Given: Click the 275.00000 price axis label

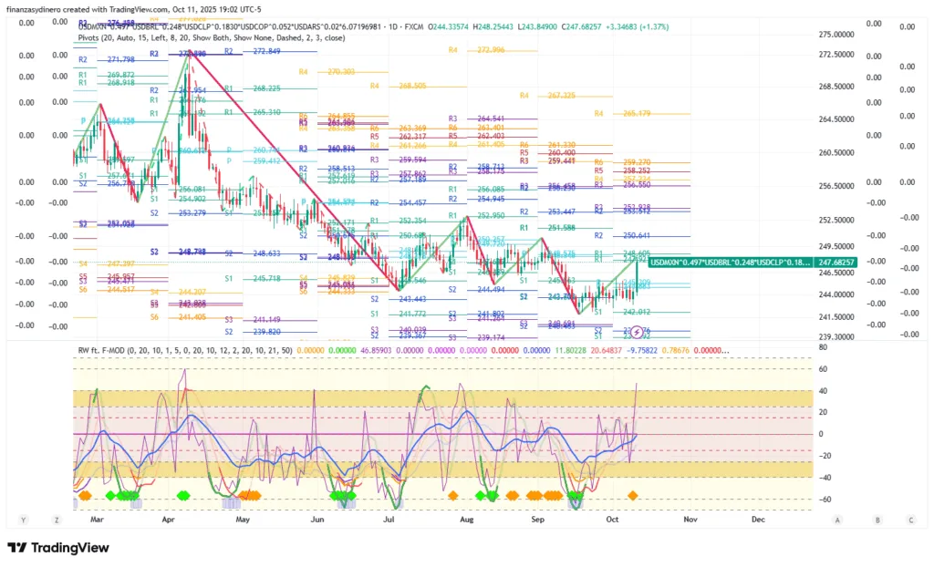Looking at the screenshot, I should pos(836,34).
